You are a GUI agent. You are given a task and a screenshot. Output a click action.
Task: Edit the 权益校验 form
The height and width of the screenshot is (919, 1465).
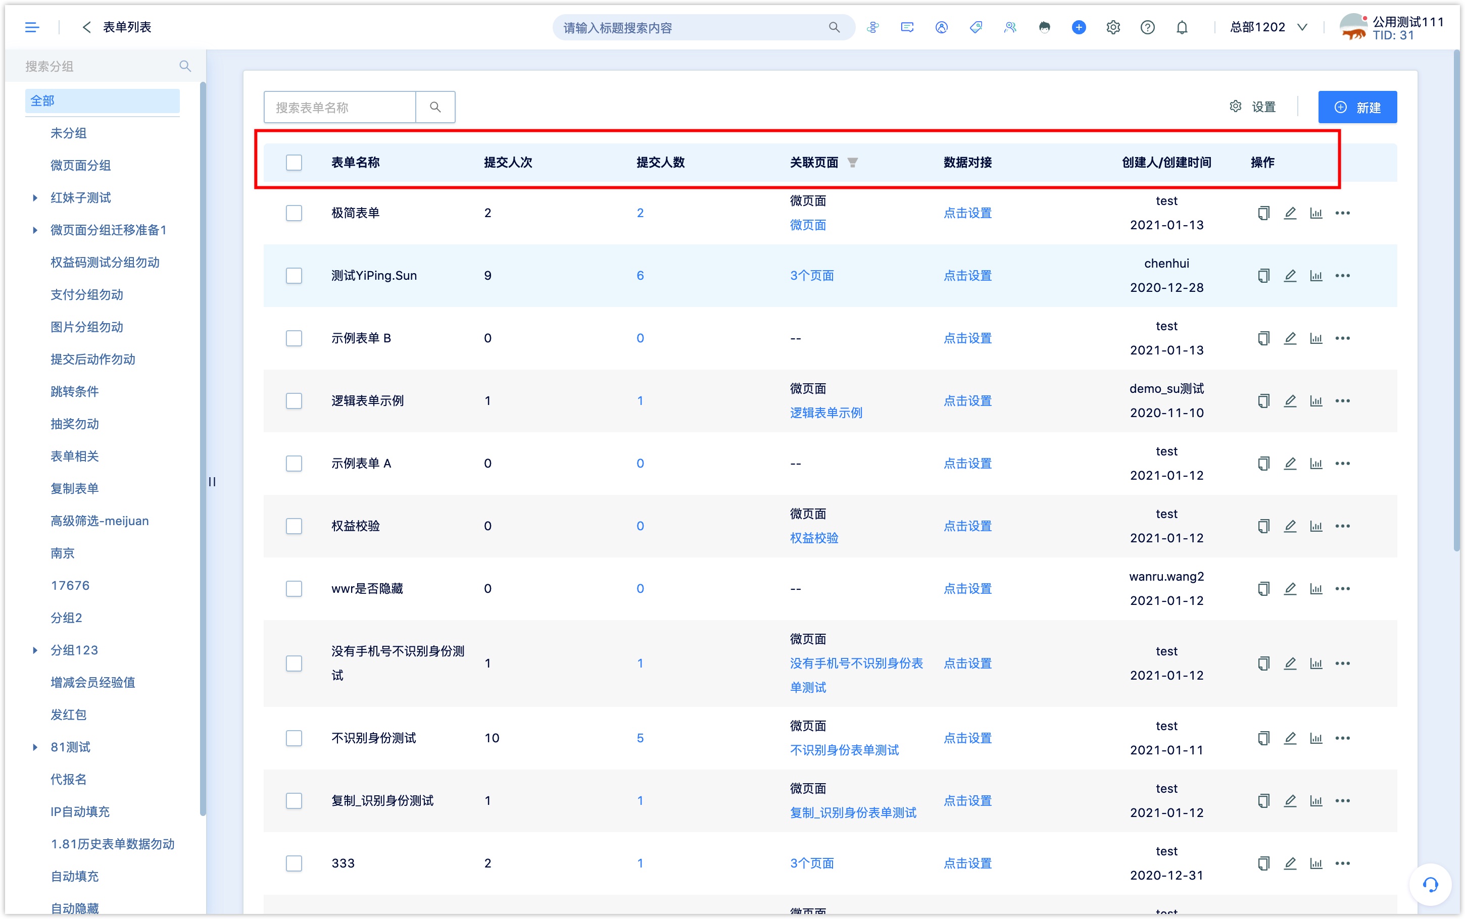tap(1290, 526)
